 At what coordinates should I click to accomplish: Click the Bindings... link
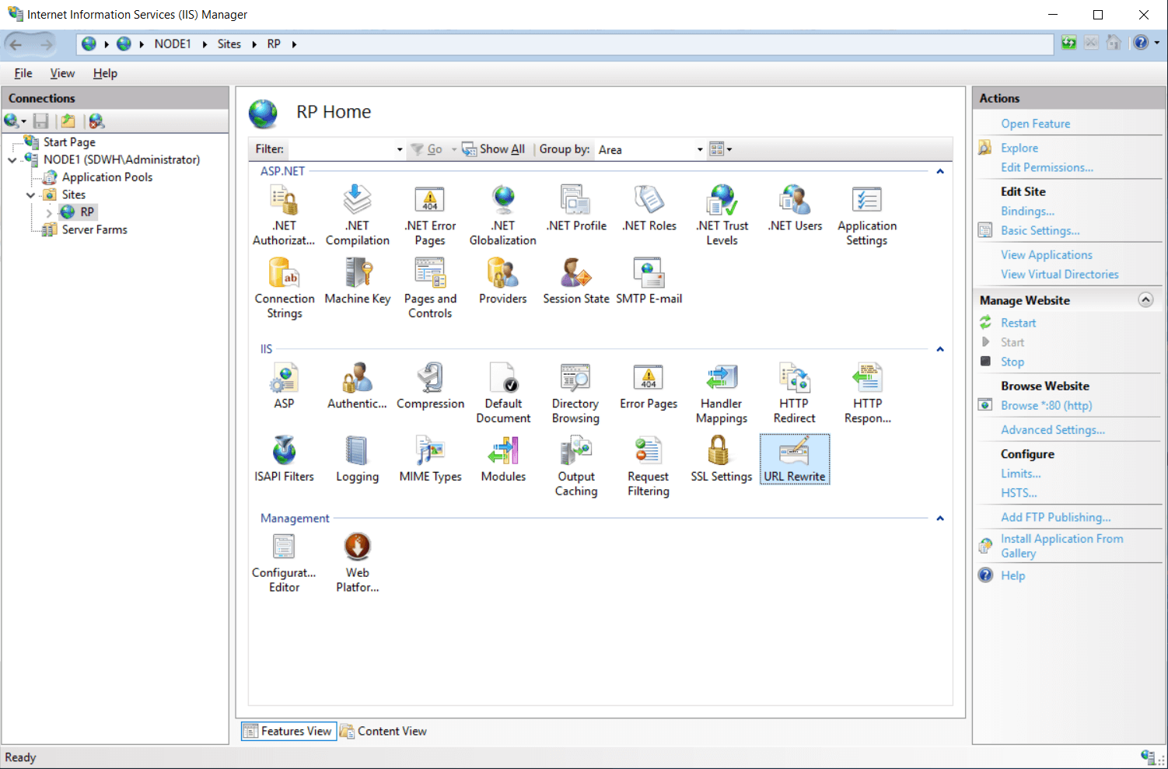[1027, 211]
